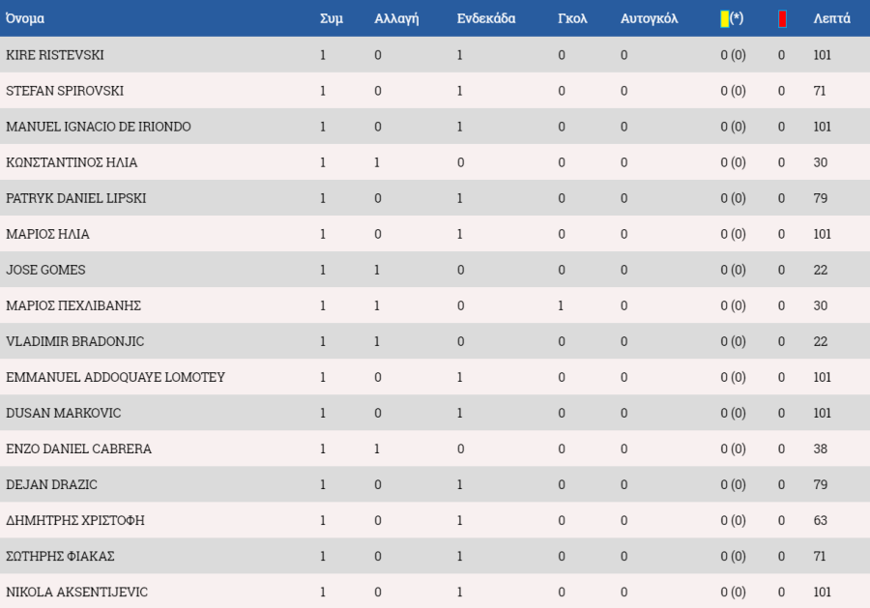Open player KIRE RISTEVSKI
Screen dimensions: 870x608
point(55,55)
